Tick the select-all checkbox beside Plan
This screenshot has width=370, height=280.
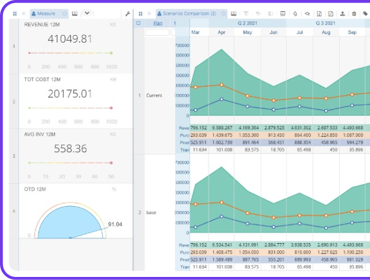139,23
